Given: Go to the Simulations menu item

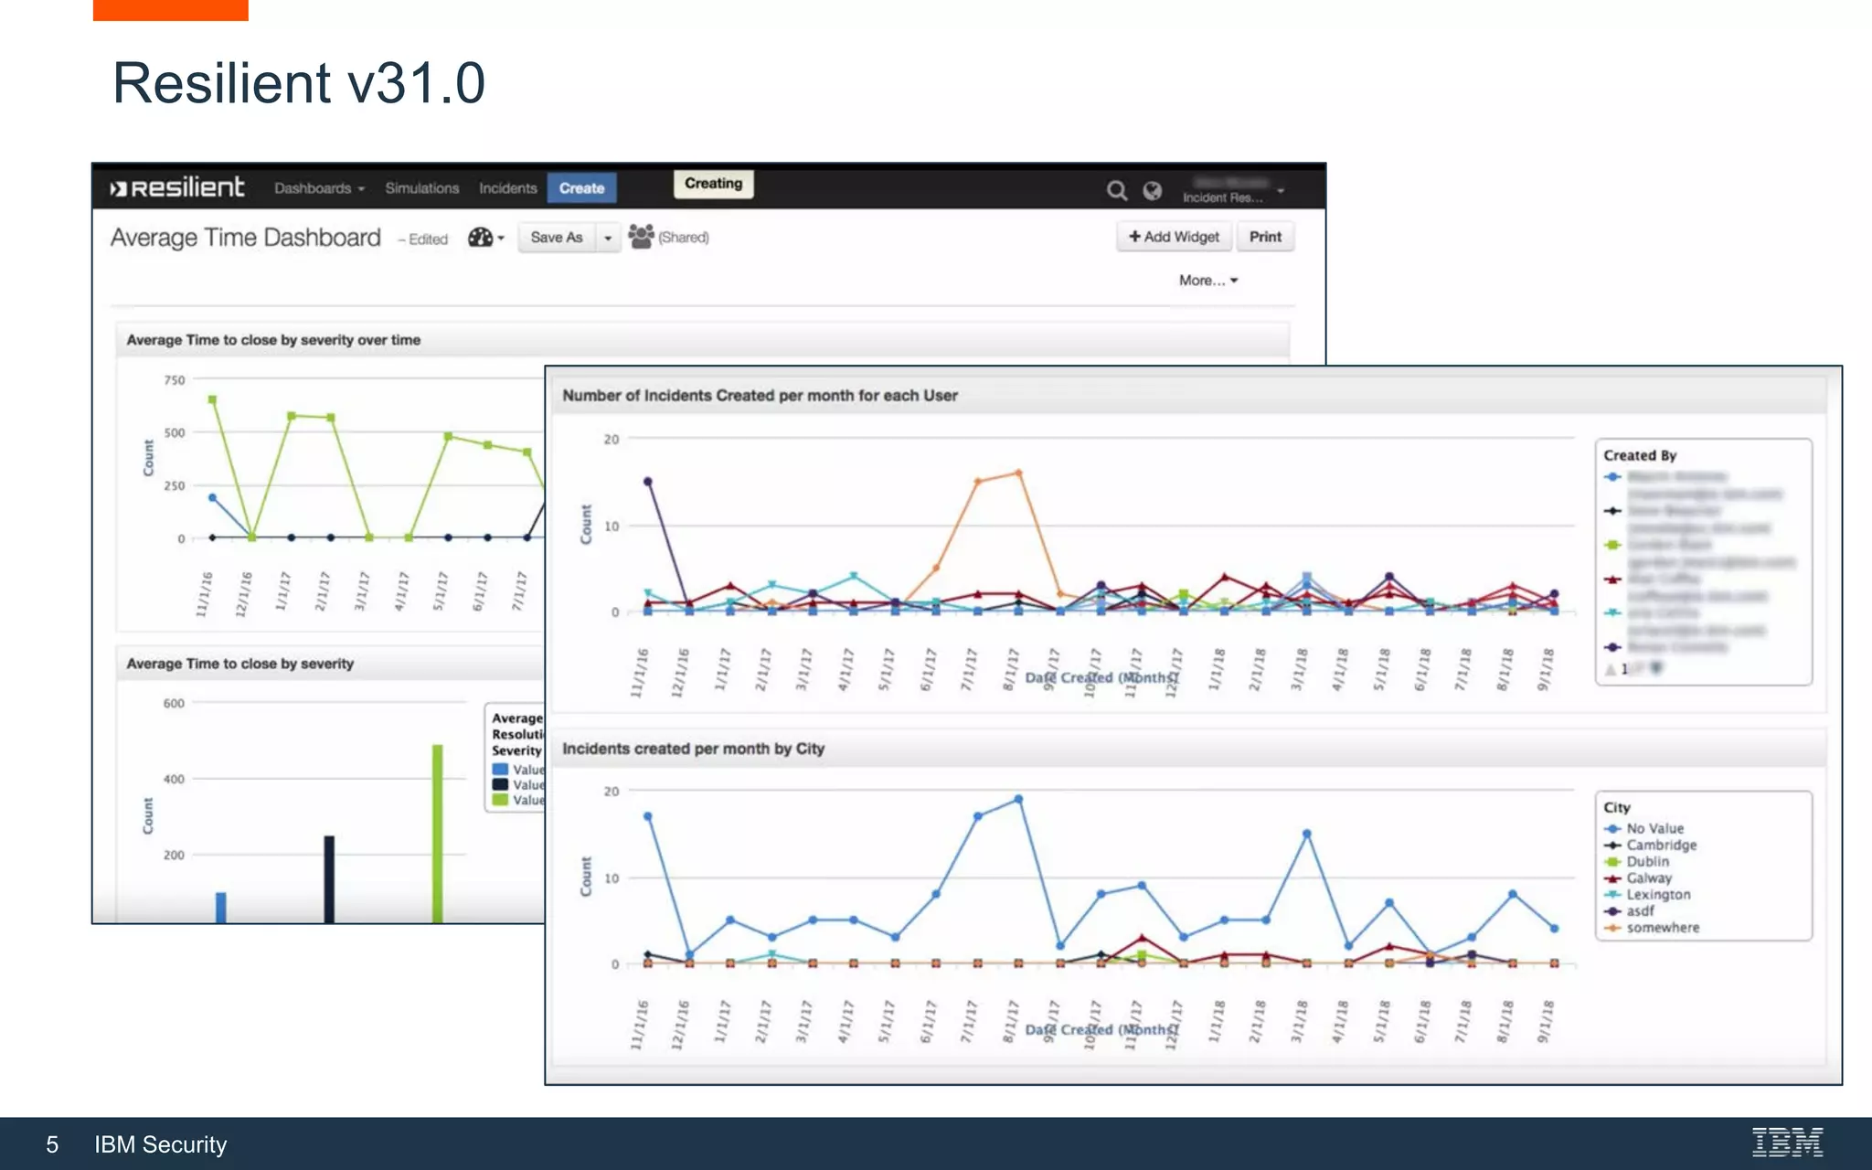Looking at the screenshot, I should pyautogui.click(x=421, y=188).
